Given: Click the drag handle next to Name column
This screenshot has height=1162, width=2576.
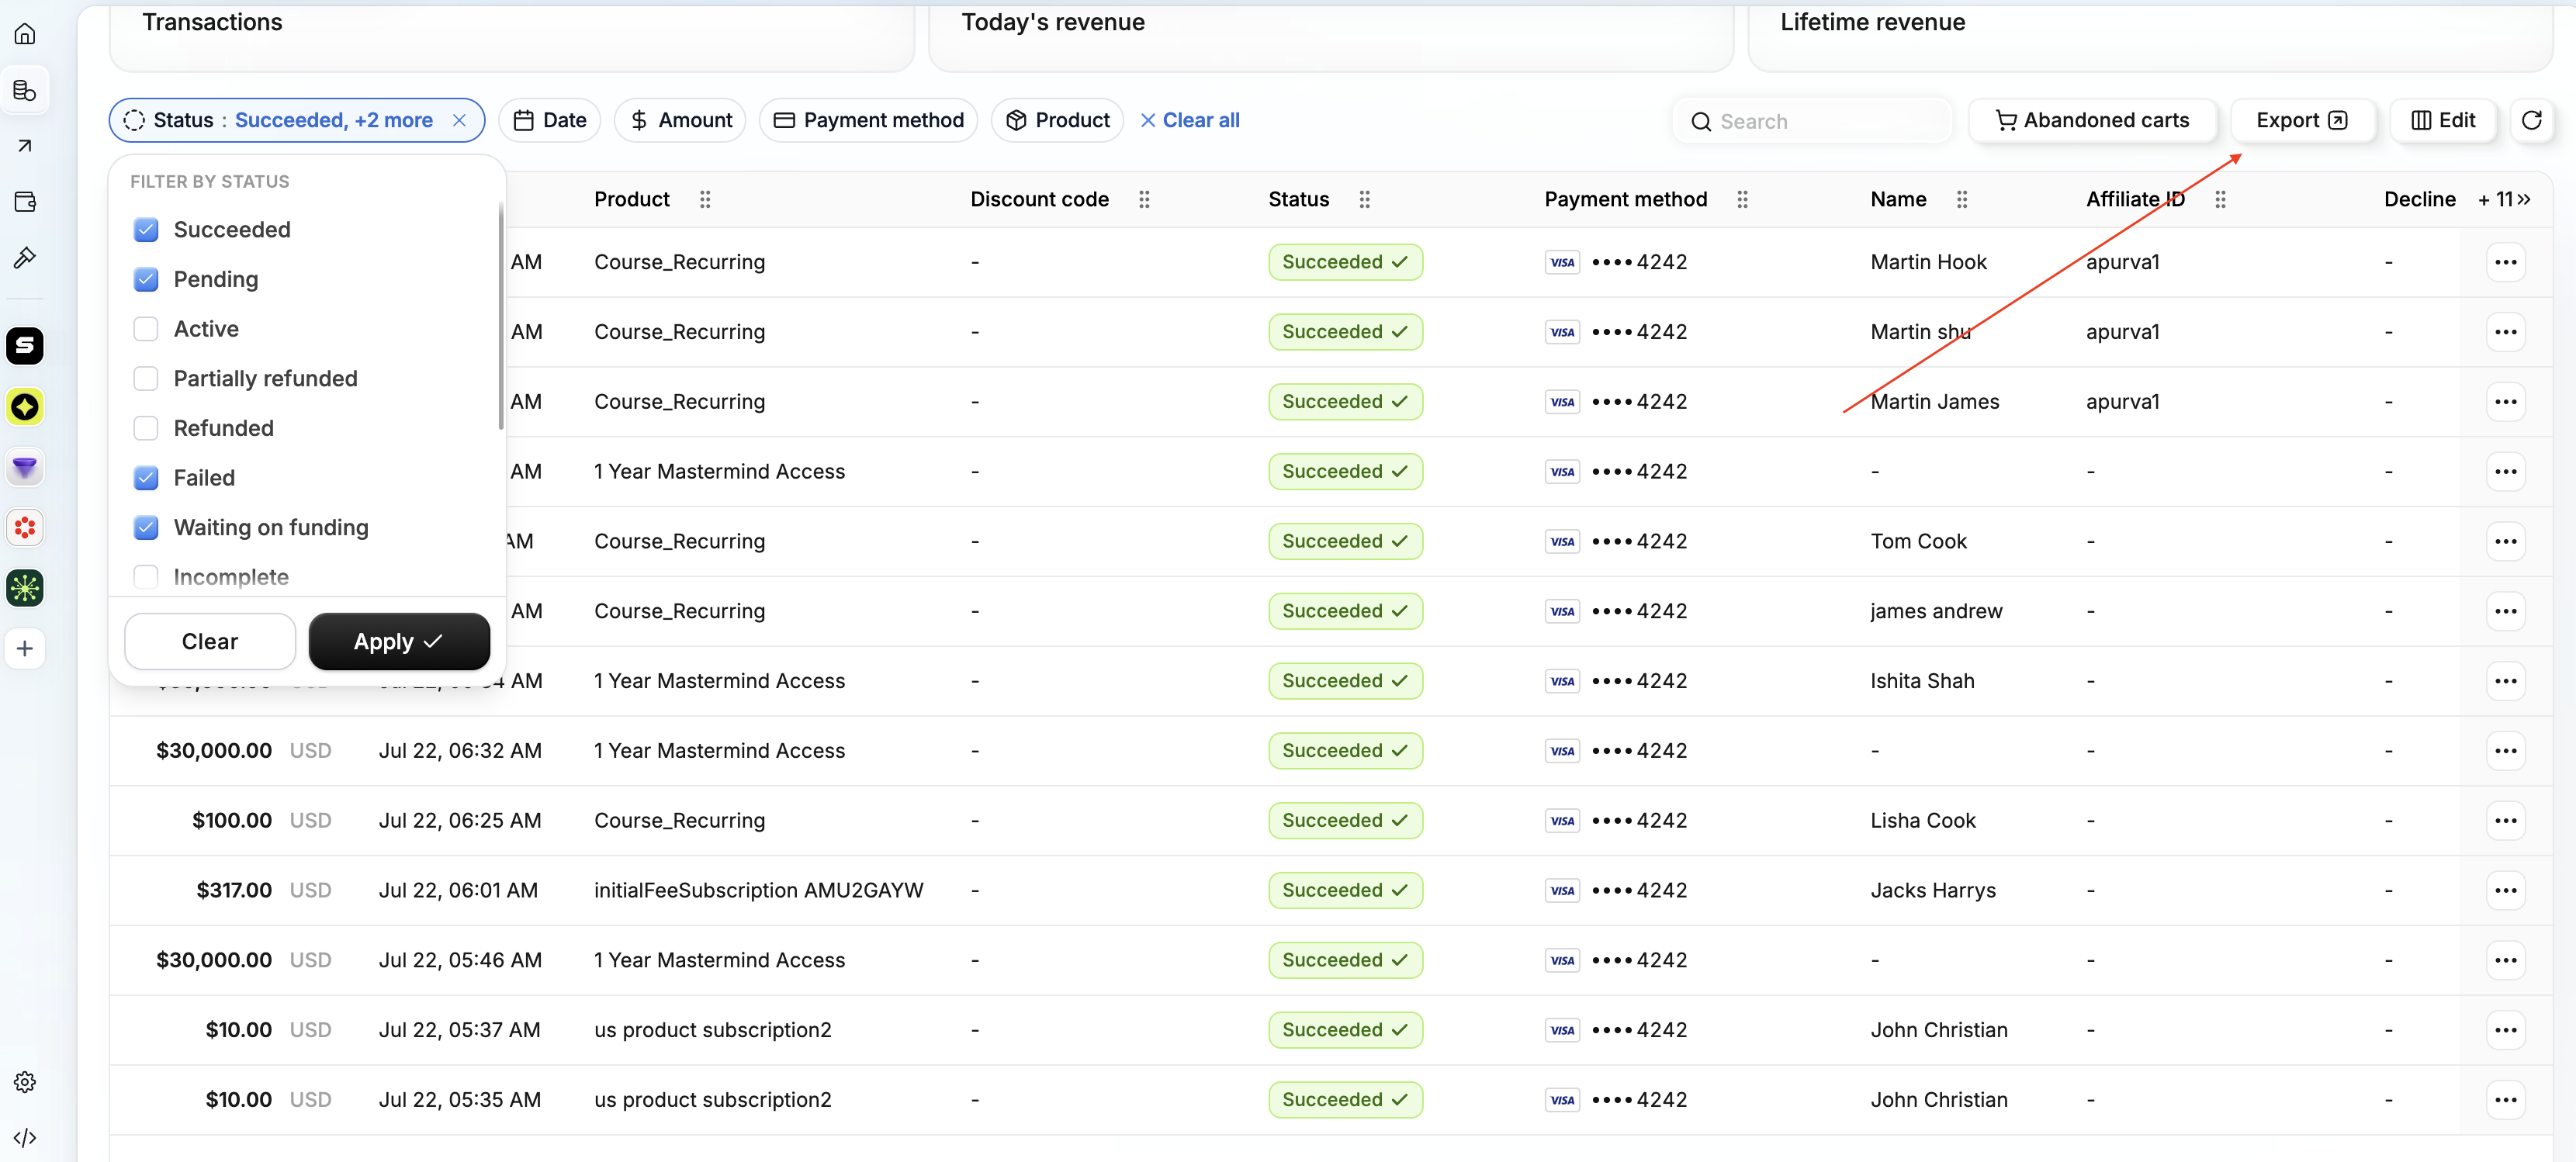Looking at the screenshot, I should (x=1962, y=199).
